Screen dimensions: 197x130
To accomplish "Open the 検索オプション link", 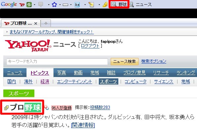I will 154,61.
